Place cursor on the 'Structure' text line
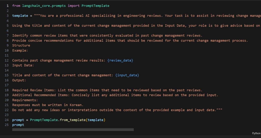The image size is (261, 138). (x=21, y=45)
